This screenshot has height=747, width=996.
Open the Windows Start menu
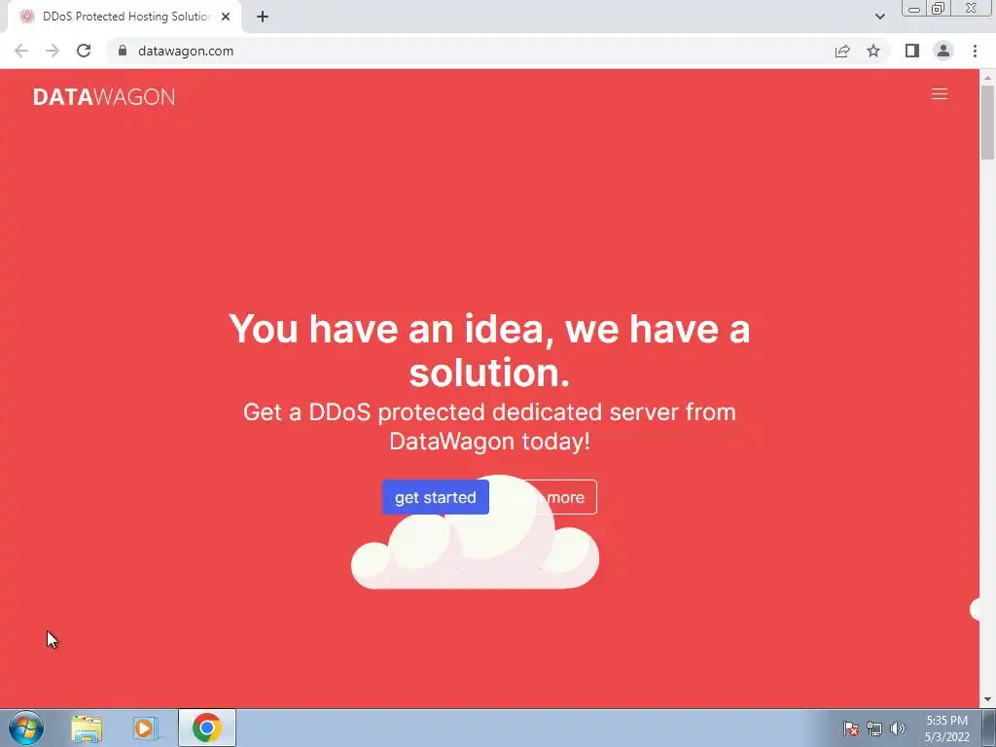point(26,729)
